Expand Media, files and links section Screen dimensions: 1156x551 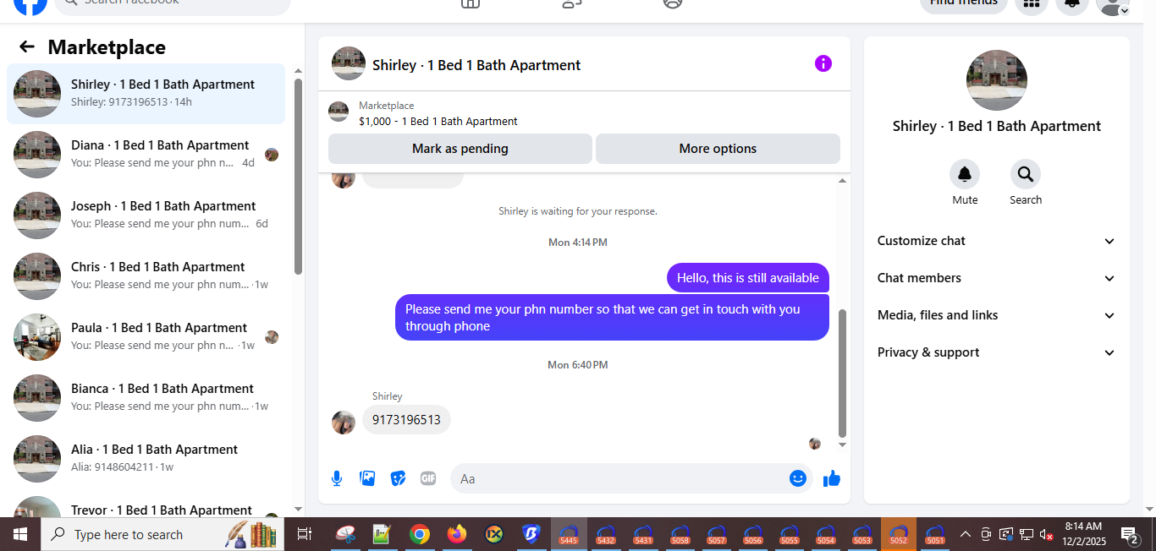click(x=997, y=315)
